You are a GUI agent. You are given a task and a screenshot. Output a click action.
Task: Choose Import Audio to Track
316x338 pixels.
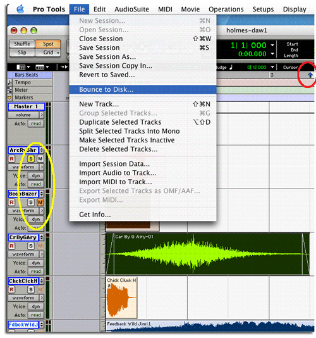point(143,173)
